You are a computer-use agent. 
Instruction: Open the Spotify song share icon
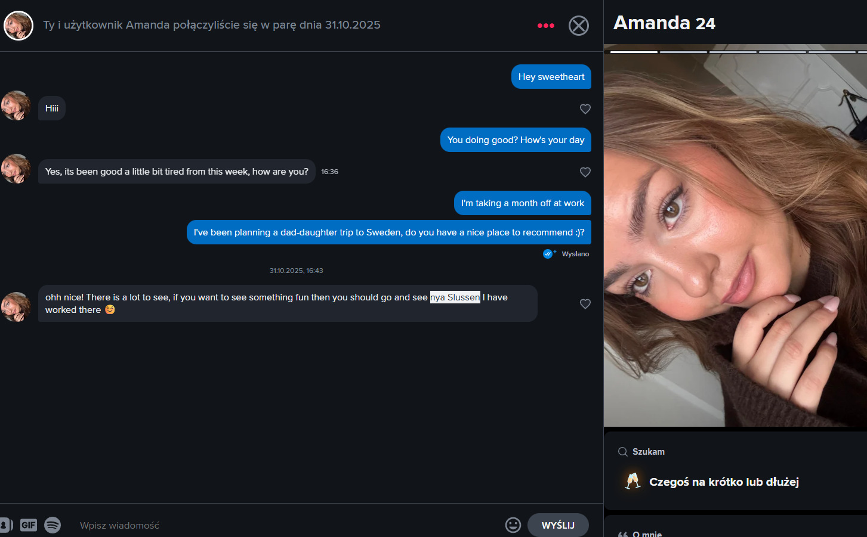pyautogui.click(x=53, y=525)
